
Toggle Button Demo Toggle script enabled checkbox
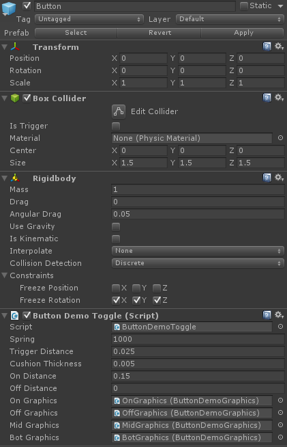coord(27,316)
